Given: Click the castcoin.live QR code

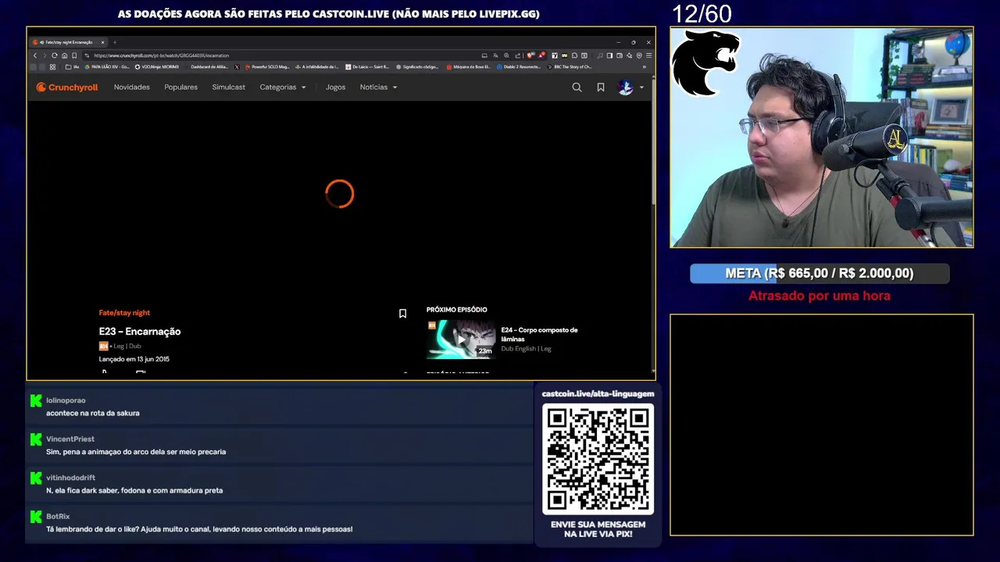Looking at the screenshot, I should pyautogui.click(x=598, y=459).
